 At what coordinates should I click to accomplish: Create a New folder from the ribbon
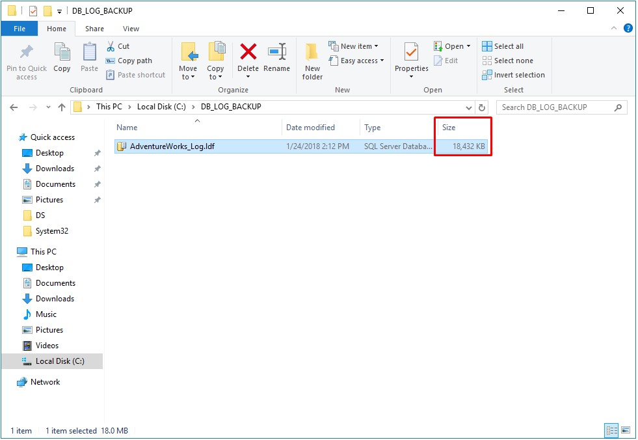tap(312, 62)
